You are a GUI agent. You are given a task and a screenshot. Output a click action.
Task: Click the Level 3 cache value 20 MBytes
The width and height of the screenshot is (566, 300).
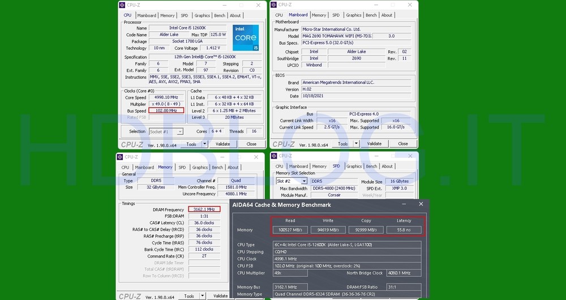click(235, 117)
